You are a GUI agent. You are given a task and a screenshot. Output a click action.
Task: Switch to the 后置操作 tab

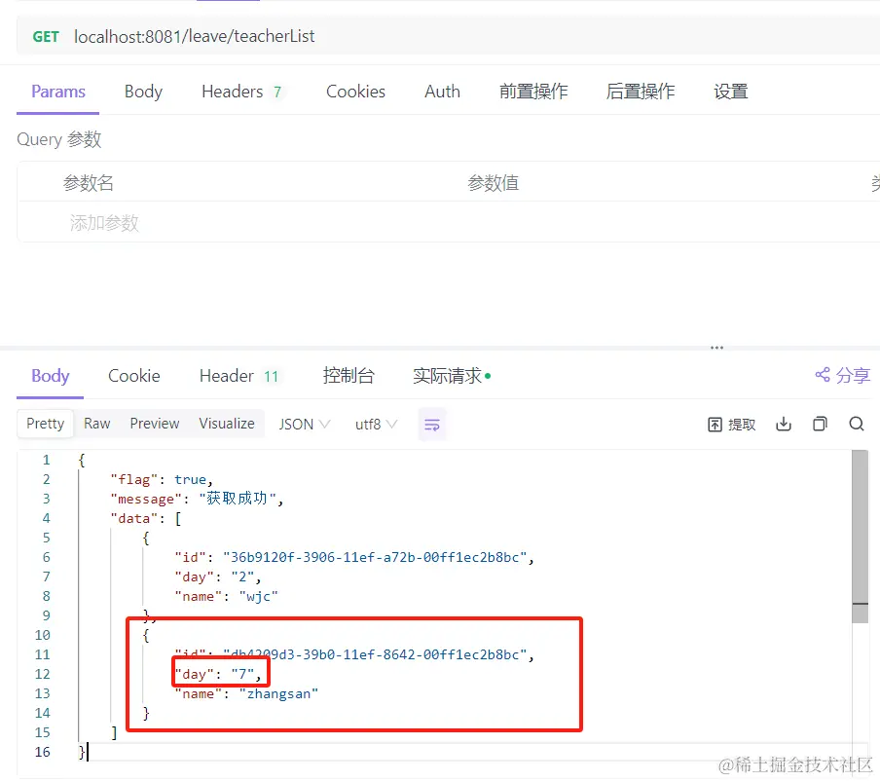(641, 92)
